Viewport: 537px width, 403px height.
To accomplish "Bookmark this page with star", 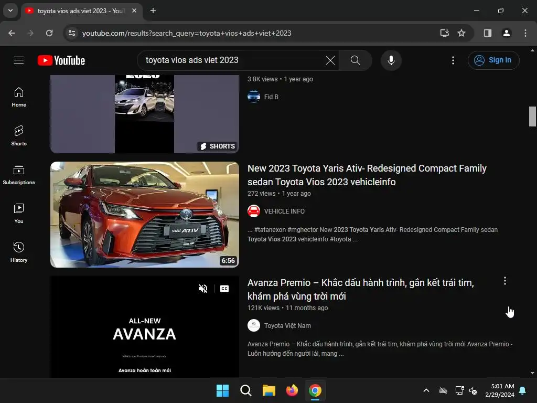I will pos(461,33).
